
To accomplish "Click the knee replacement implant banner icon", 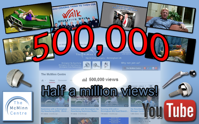I will click(106, 65).
